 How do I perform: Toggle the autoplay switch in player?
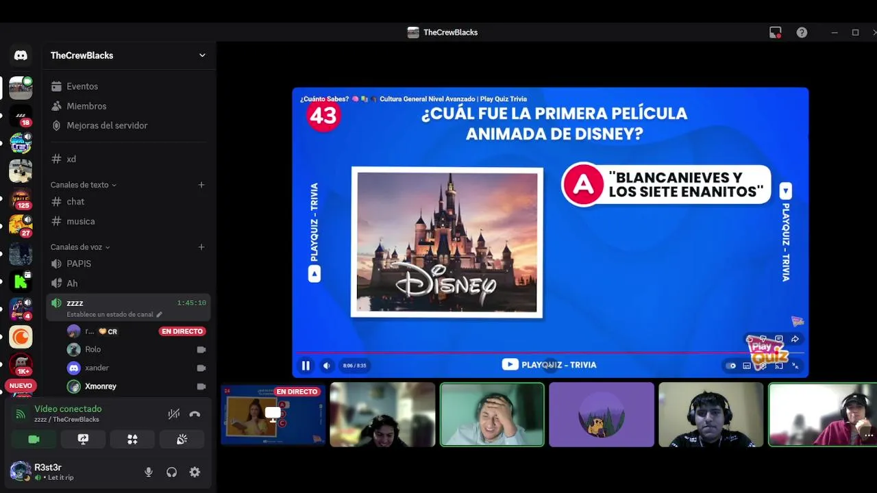731,366
